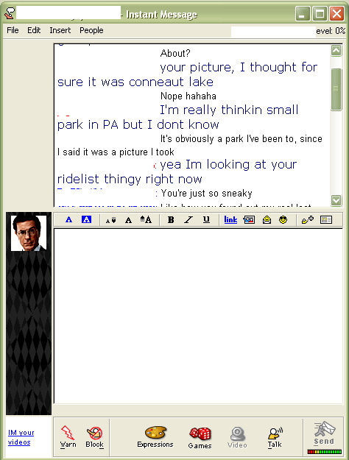Open the People menu
The width and height of the screenshot is (349, 460).
[x=91, y=30]
